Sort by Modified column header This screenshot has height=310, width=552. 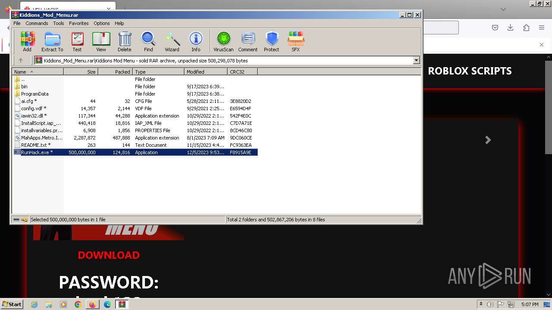point(206,72)
